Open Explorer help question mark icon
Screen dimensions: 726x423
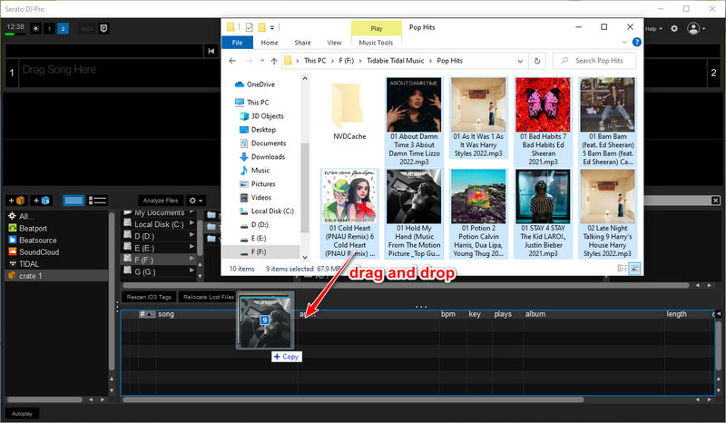[637, 42]
